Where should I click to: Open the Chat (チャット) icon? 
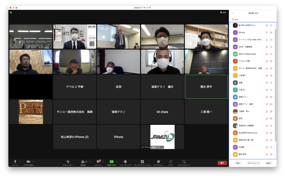point(99,162)
